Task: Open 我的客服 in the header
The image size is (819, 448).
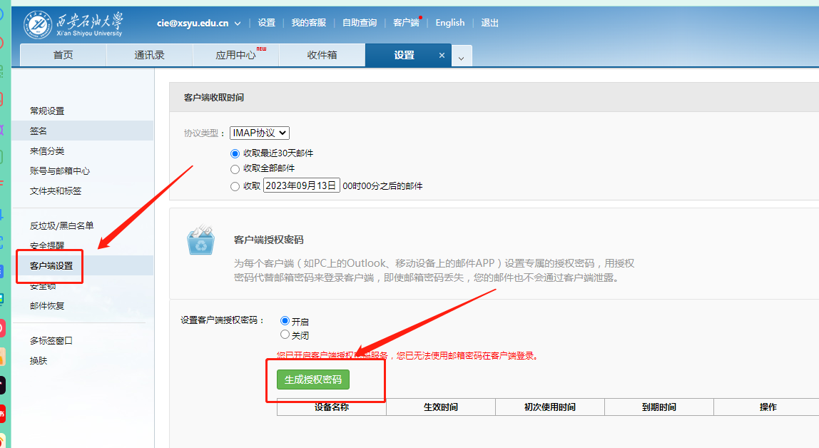Action: [x=309, y=23]
